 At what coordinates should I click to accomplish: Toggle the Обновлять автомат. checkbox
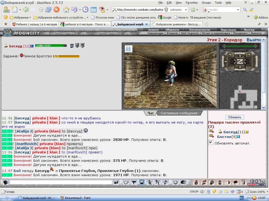click(x=211, y=142)
